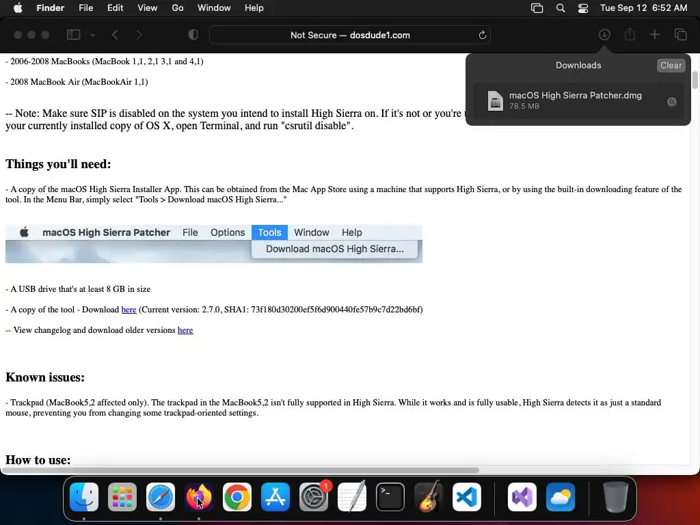Click 'A USB drive that's at least 8 GB' line
This screenshot has height=525, width=700.
[78, 289]
